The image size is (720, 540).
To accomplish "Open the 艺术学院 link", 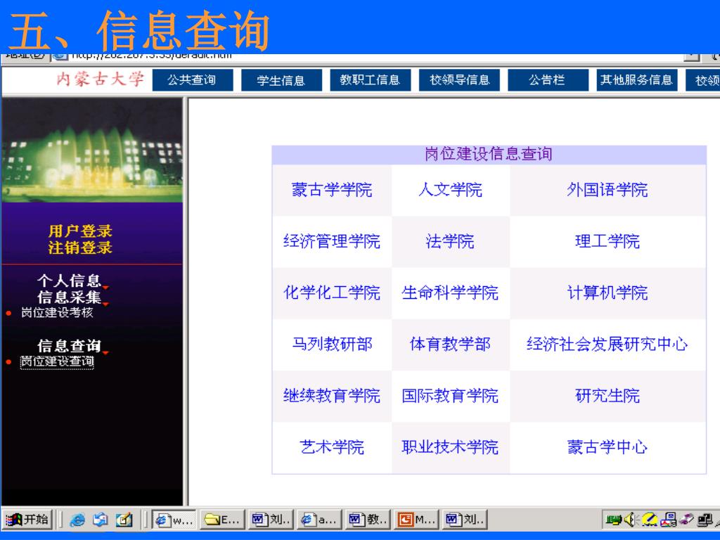I will pos(332,446).
